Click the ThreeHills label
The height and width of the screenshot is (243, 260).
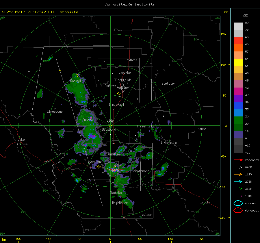pos(145,126)
